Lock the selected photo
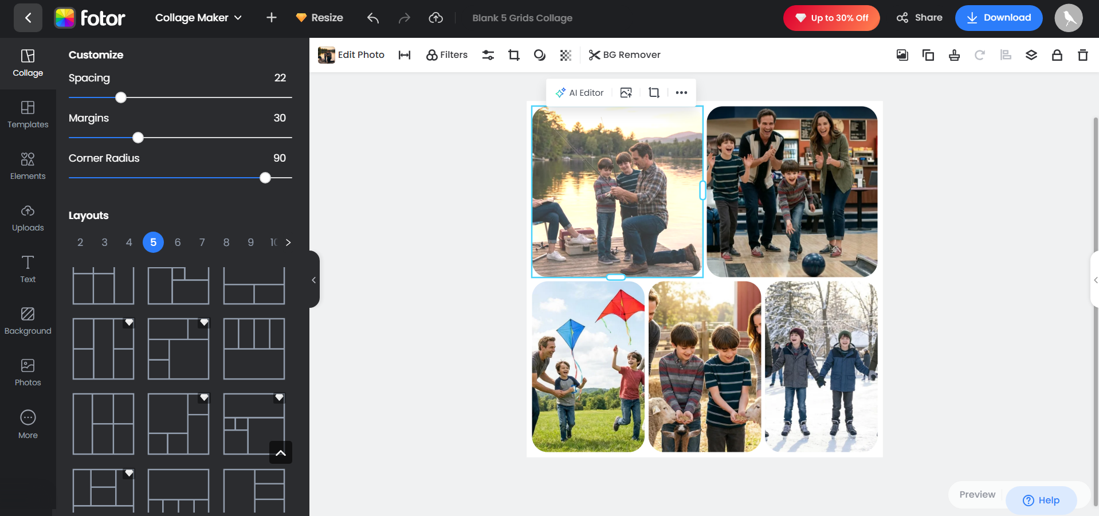 pyautogui.click(x=1057, y=55)
